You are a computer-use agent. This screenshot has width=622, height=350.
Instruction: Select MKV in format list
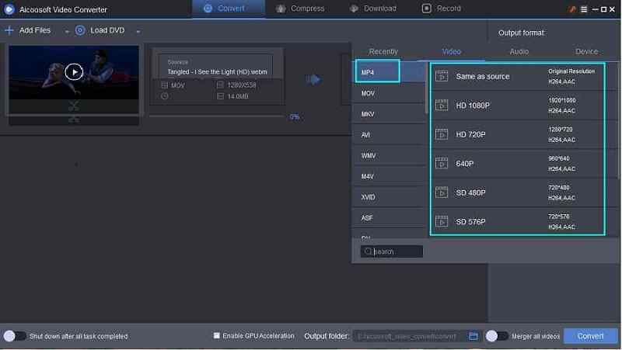click(388, 114)
